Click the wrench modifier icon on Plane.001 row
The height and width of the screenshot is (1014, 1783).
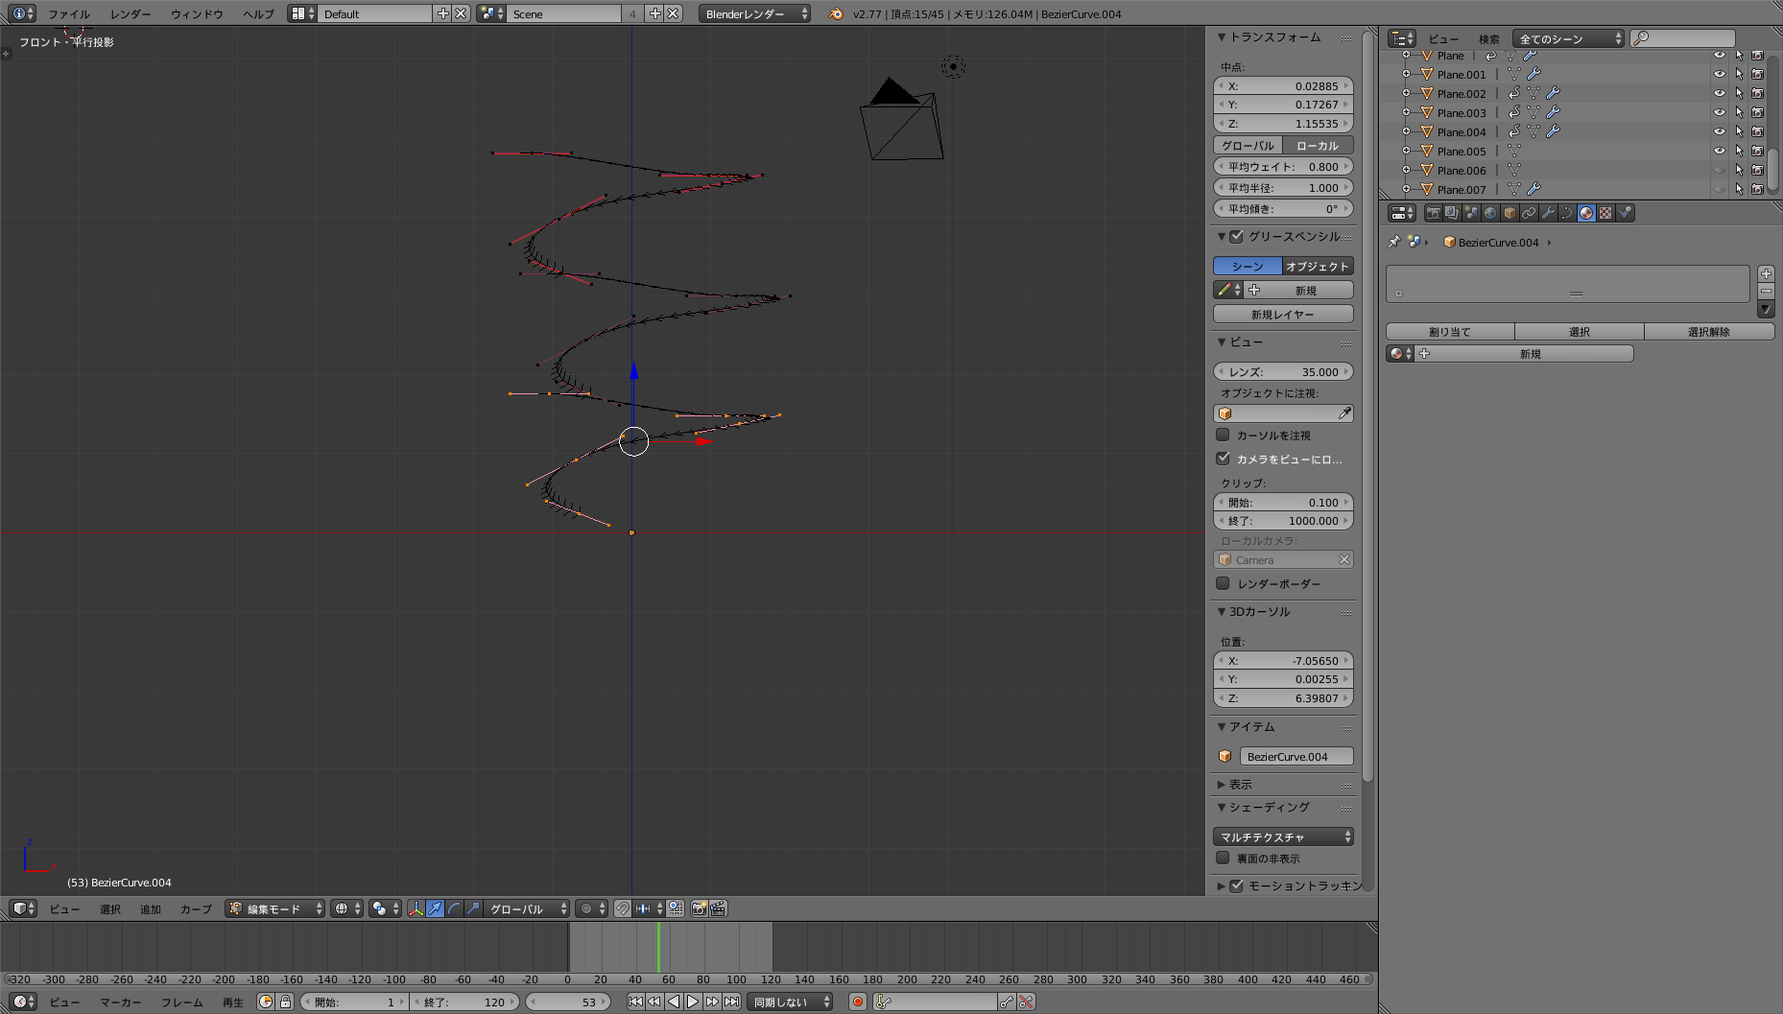coord(1533,74)
